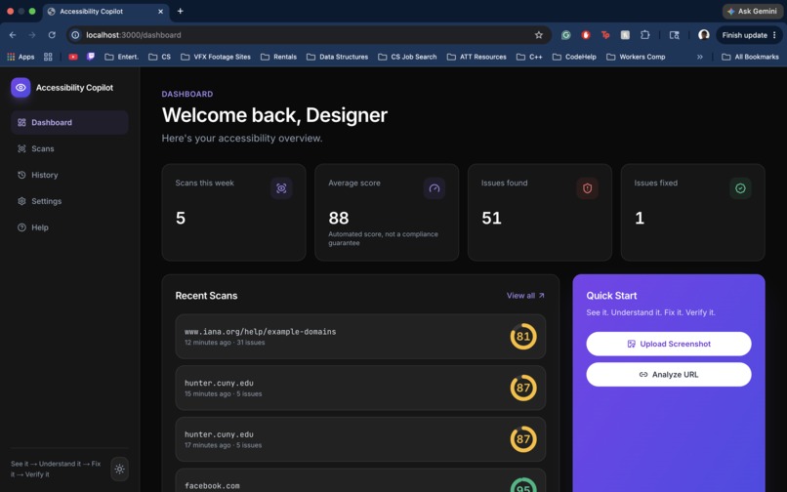This screenshot has width=787, height=492.
Task: Open the hunter.cuny.edu scan from 17 minutes ago
Action: tap(360, 439)
